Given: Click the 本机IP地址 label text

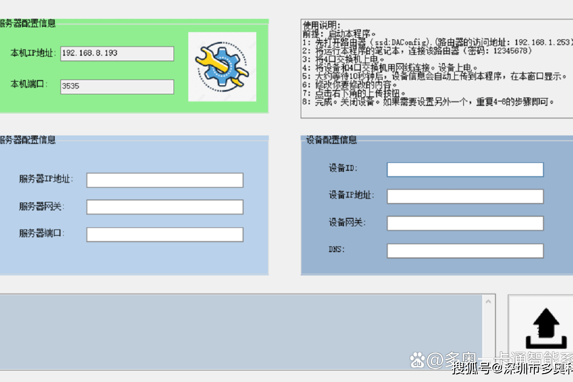Looking at the screenshot, I should click(33, 53).
